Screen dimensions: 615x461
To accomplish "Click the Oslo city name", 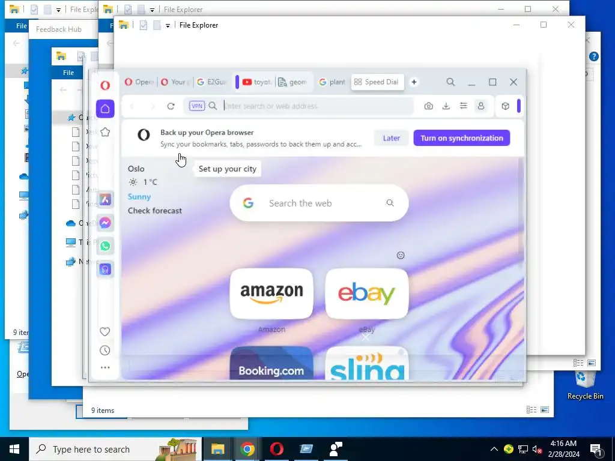I will point(136,169).
